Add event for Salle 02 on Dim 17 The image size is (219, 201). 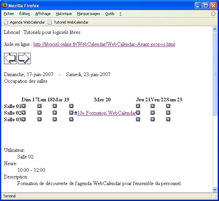click(x=24, y=113)
